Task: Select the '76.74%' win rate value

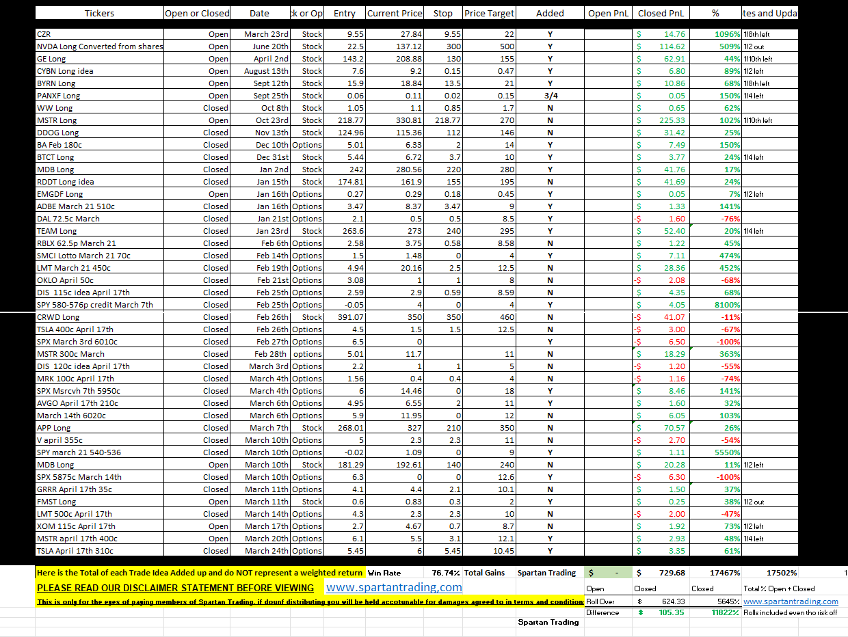Action: click(x=446, y=573)
